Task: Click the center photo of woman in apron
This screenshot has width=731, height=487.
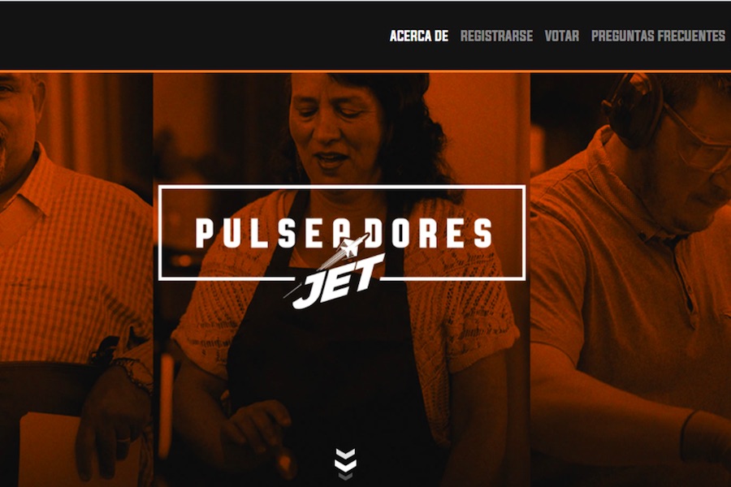Action: 342,279
